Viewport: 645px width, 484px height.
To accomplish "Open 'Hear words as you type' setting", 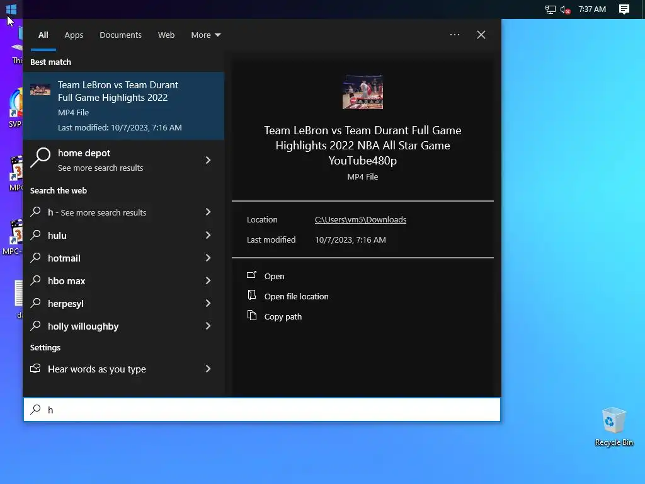I will pos(123,369).
